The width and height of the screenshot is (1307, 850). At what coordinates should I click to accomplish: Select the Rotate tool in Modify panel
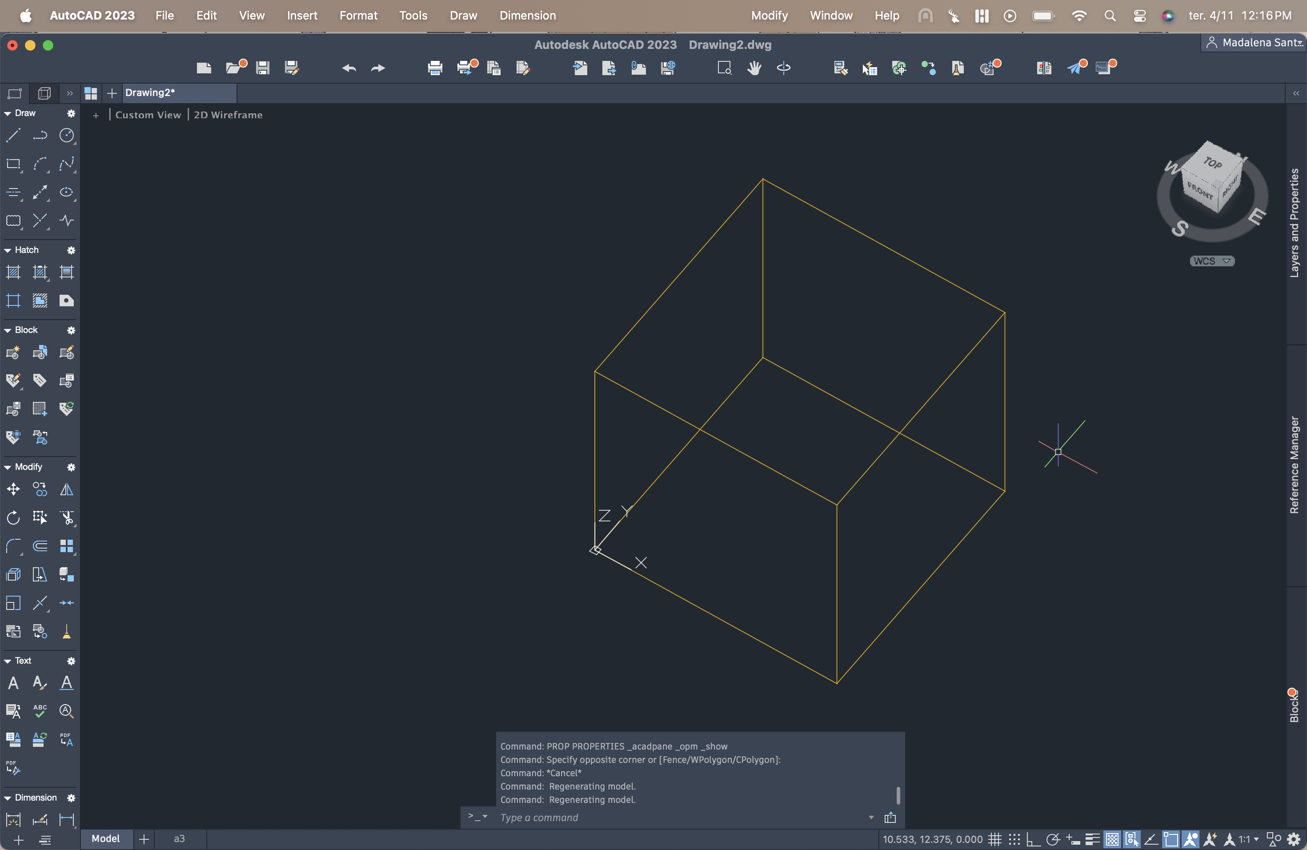click(13, 517)
